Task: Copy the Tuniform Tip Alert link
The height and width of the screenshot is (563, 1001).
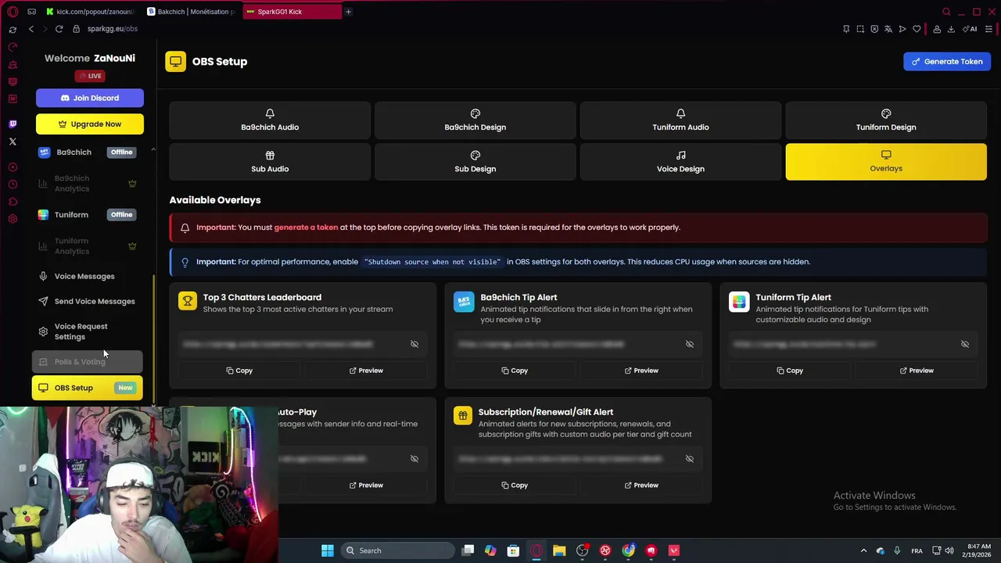Action: click(790, 371)
